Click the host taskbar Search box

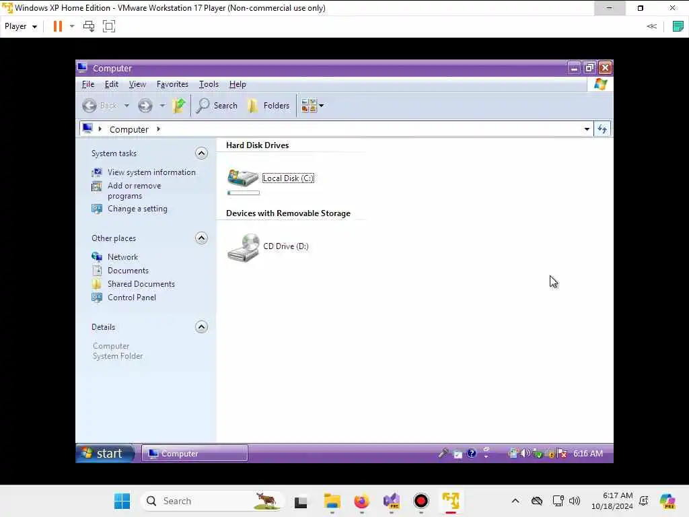pyautogui.click(x=213, y=501)
